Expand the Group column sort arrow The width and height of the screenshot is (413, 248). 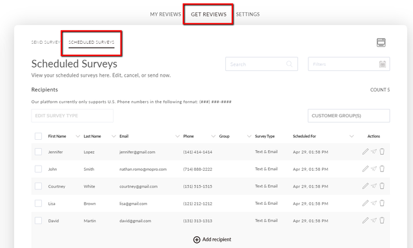click(x=249, y=136)
